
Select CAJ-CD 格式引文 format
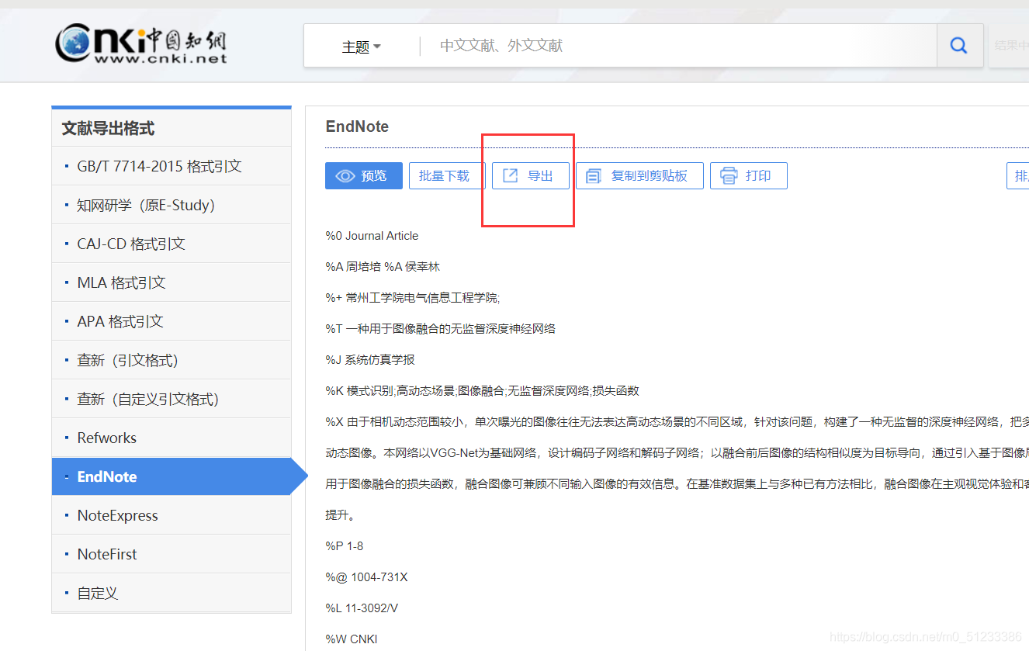pos(171,244)
